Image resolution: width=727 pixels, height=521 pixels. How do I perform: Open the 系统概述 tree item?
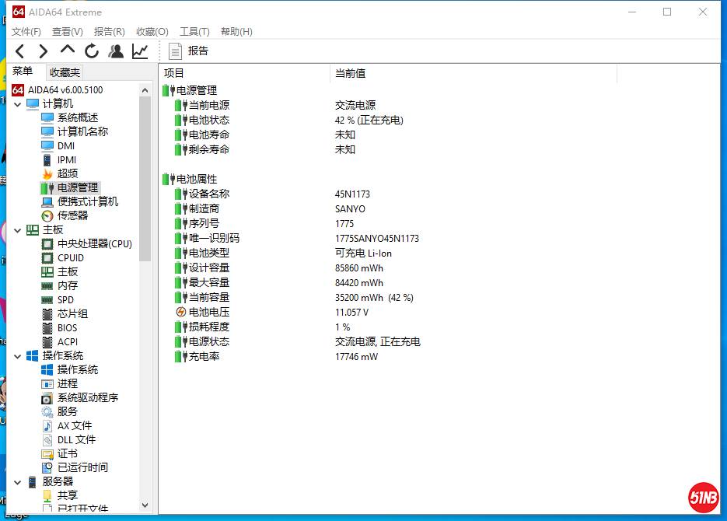point(77,117)
